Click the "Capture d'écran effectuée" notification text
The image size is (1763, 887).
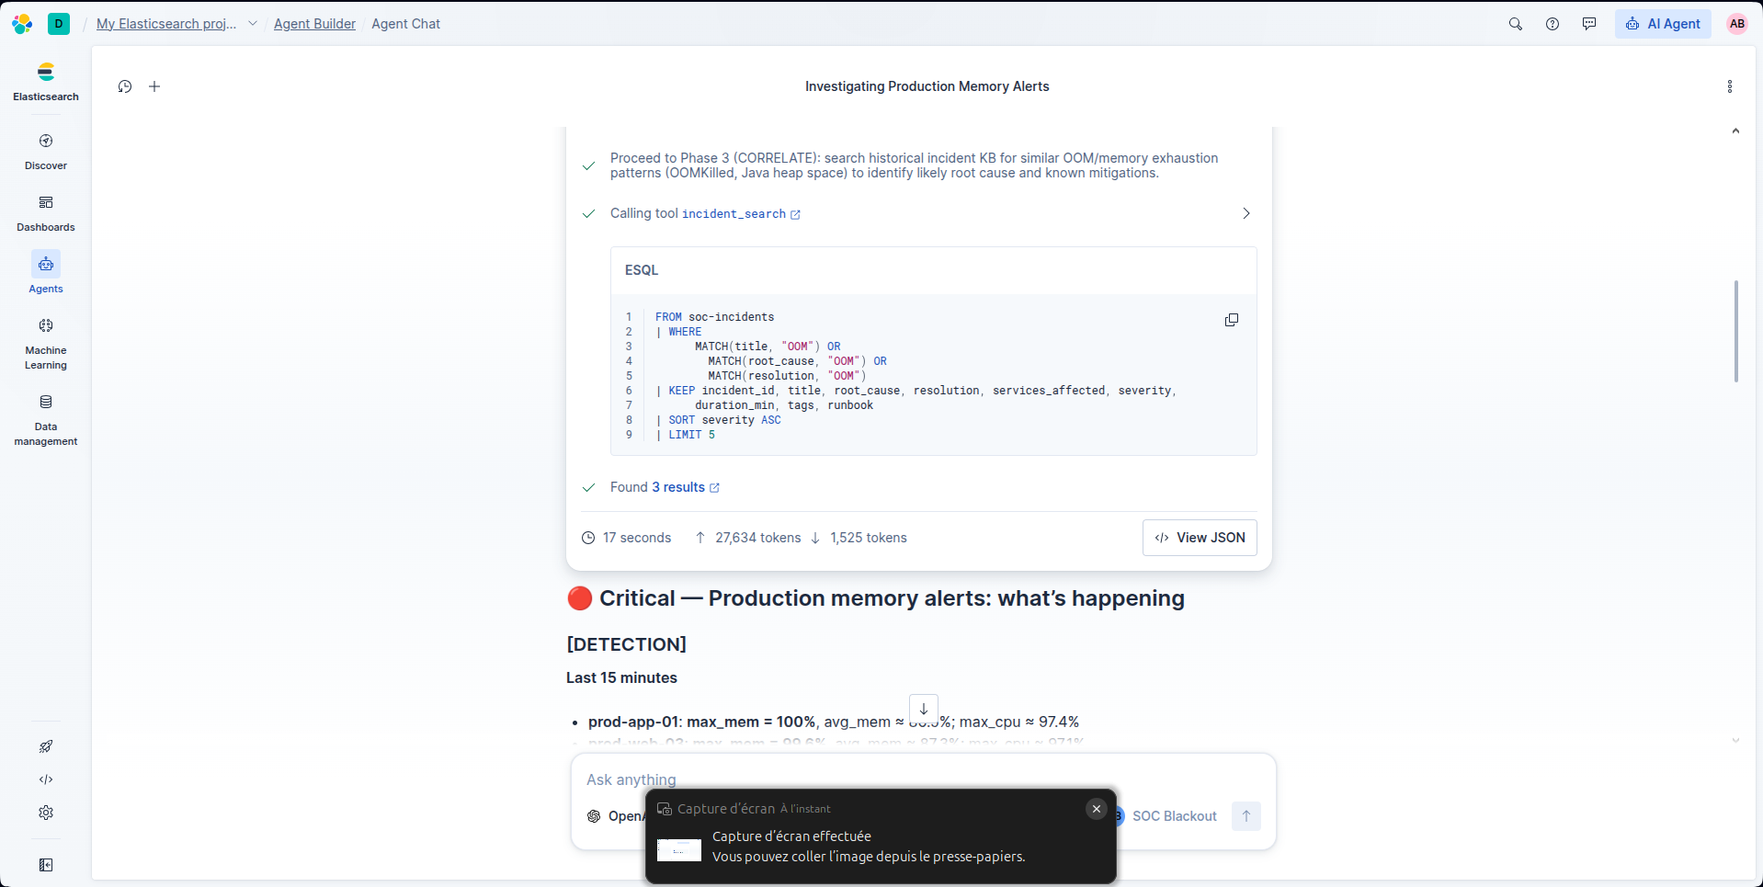click(x=791, y=836)
